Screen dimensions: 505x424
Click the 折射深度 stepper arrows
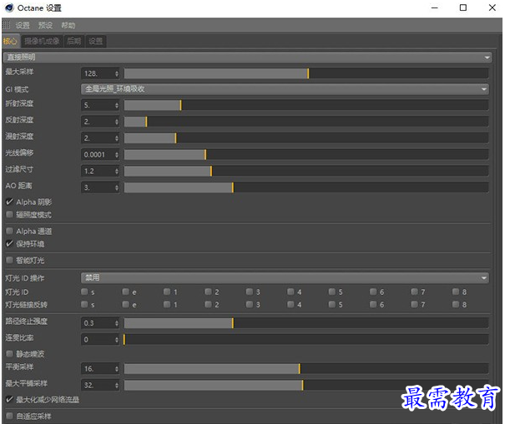pyautogui.click(x=117, y=105)
